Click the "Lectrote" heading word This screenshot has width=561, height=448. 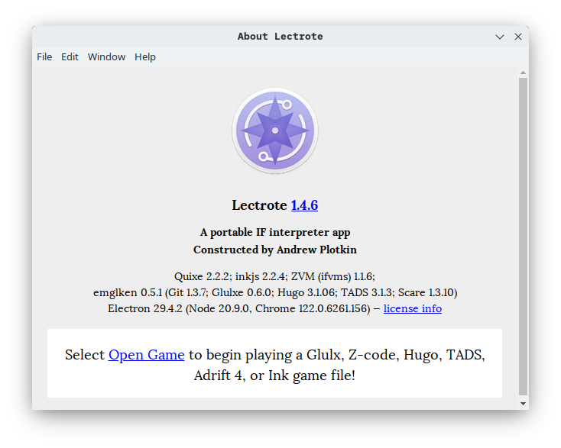pos(259,205)
